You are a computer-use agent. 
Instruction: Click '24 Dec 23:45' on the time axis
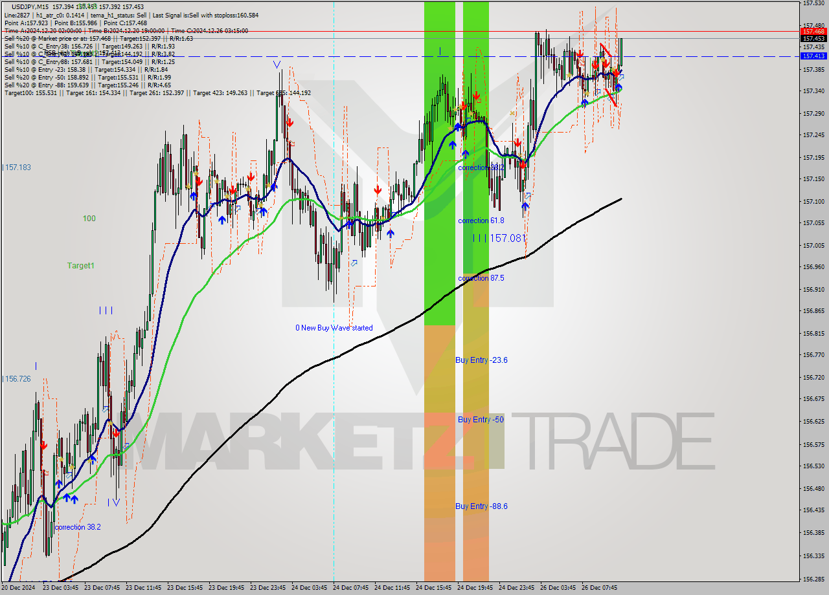pyautogui.click(x=516, y=588)
